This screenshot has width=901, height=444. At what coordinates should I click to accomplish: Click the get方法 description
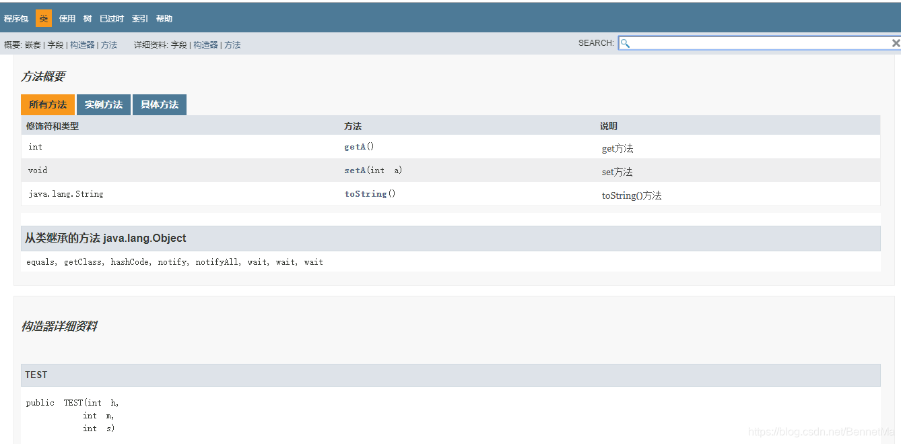[618, 148]
